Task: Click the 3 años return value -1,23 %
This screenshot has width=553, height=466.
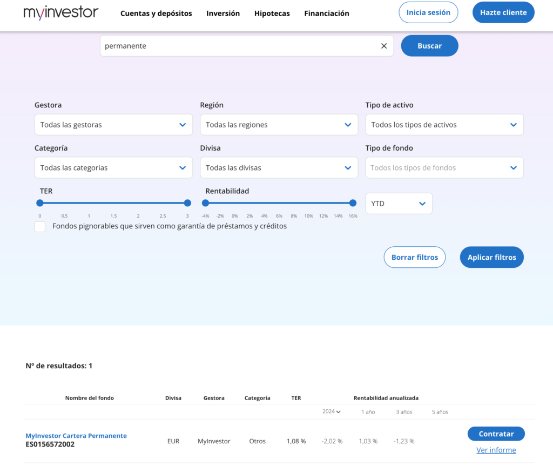Action: click(x=404, y=441)
